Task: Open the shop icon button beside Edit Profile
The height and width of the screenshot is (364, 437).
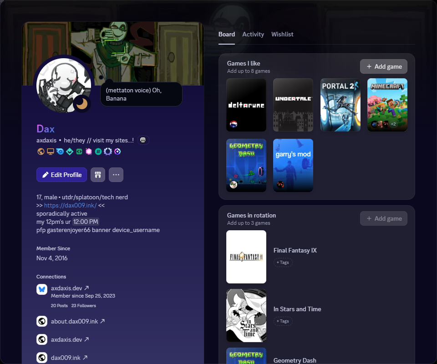Action: tap(98, 175)
